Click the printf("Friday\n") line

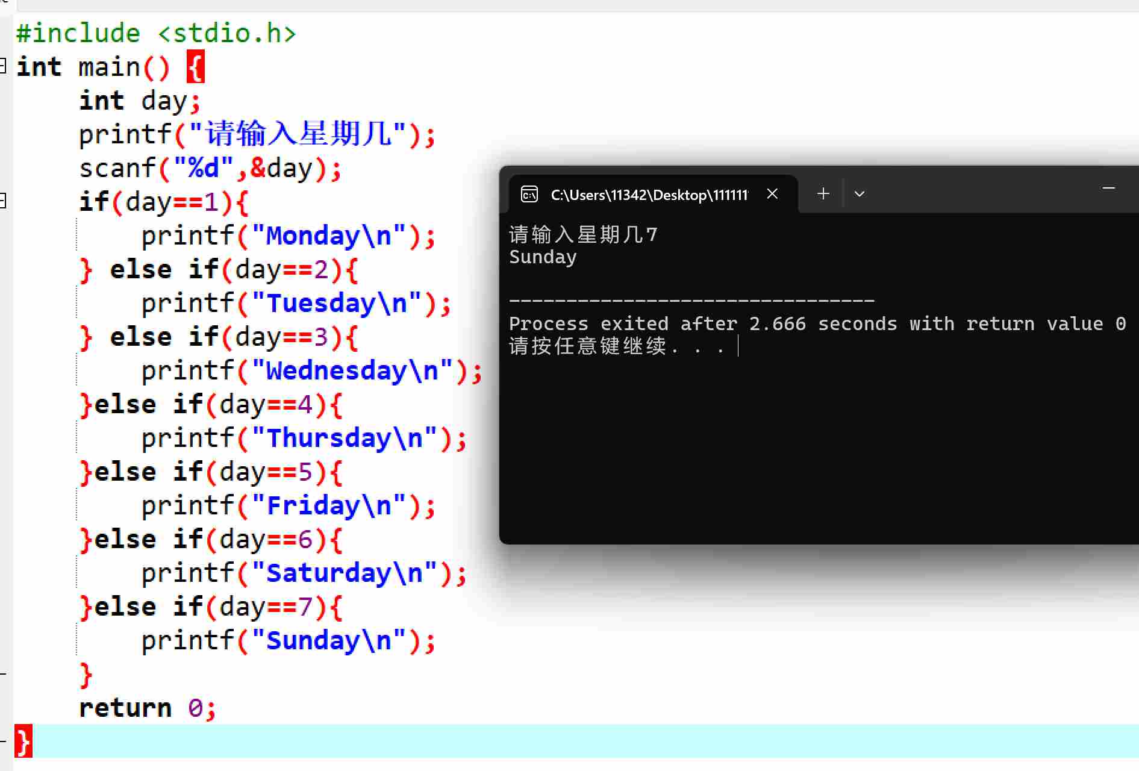pos(288,505)
